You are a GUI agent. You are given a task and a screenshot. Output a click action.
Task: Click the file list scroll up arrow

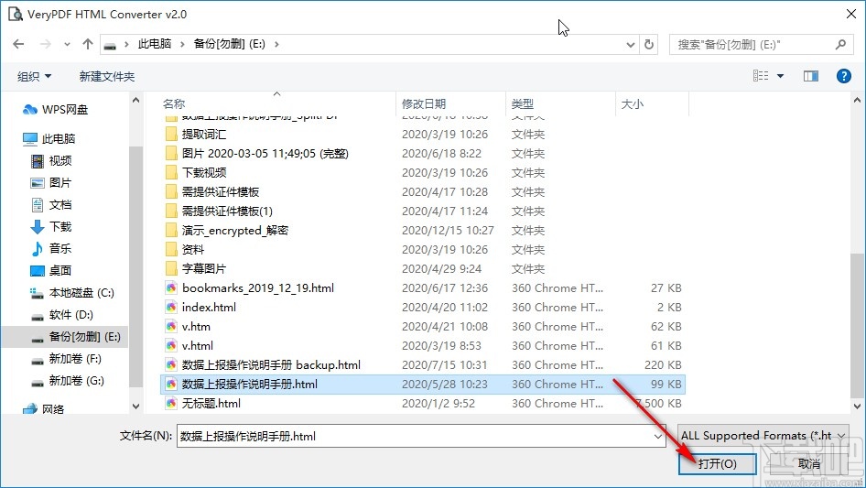(x=857, y=101)
